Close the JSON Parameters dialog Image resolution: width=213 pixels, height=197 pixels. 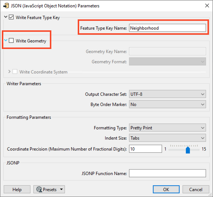click(207, 5)
